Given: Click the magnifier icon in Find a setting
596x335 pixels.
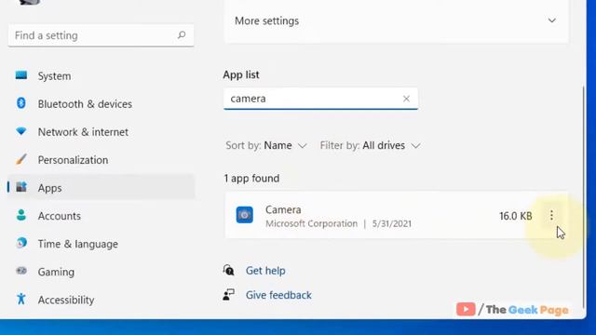Looking at the screenshot, I should [x=182, y=35].
